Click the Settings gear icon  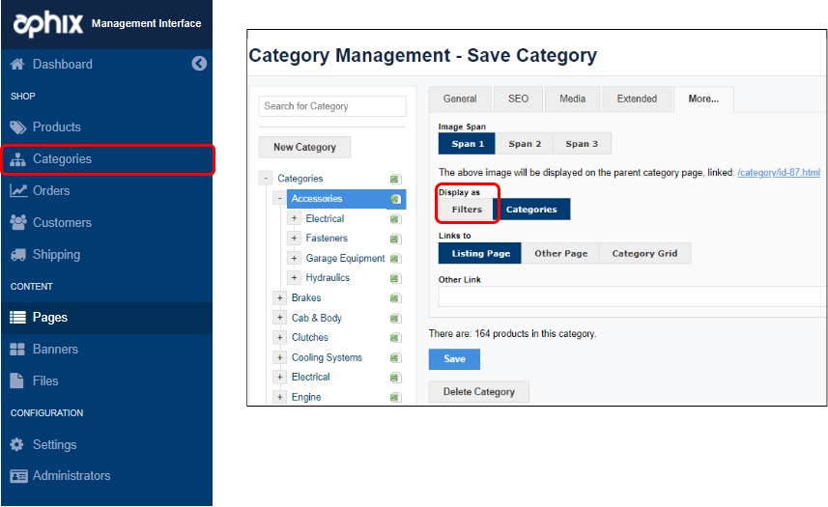17,445
